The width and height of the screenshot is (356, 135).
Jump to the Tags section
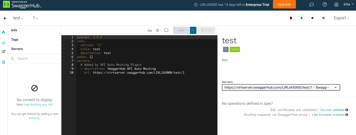pyautogui.click(x=15, y=39)
